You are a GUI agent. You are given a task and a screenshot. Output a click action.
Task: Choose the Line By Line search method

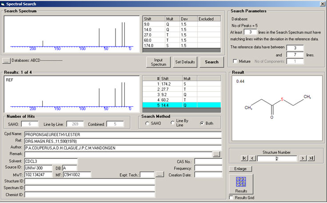point(173,123)
